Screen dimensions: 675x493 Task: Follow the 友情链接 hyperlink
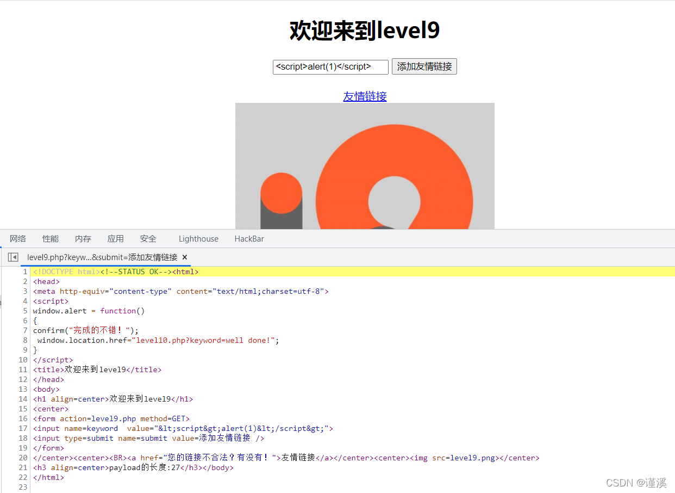tap(365, 96)
